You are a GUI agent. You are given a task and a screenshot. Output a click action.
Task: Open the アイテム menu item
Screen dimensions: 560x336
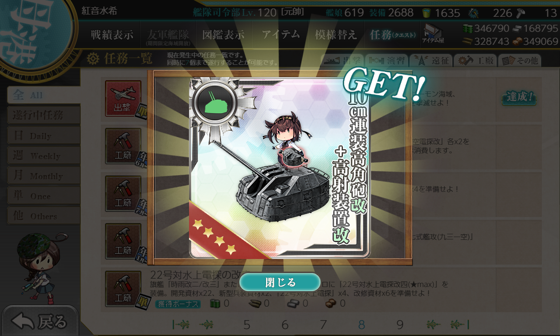pos(280,35)
